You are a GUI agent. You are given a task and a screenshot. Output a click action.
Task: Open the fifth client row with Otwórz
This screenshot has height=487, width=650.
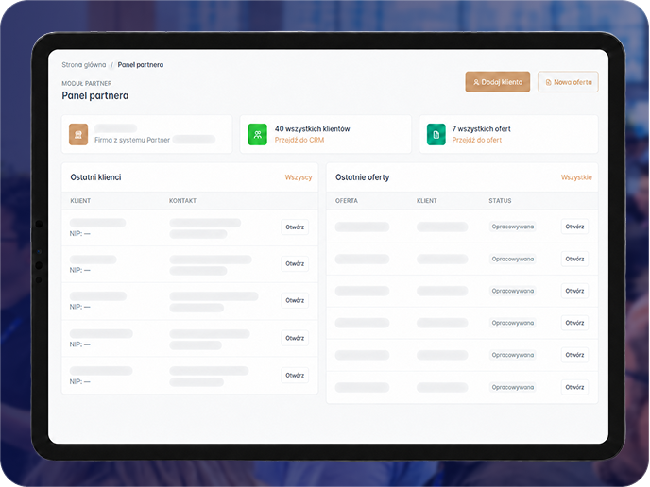(x=295, y=376)
